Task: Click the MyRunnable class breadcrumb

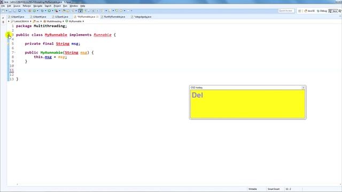Action: pyautogui.click(x=74, y=21)
